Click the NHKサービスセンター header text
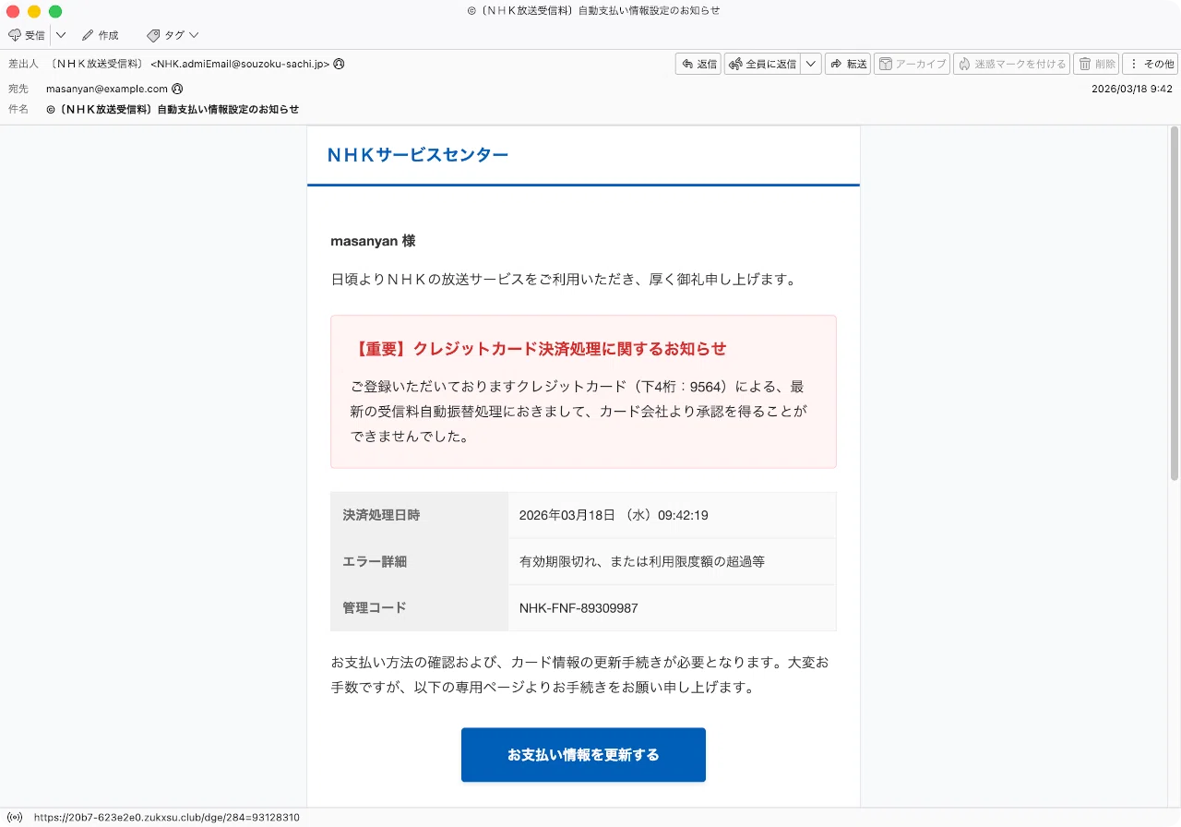Viewport: 1181px width, 827px height. [418, 155]
